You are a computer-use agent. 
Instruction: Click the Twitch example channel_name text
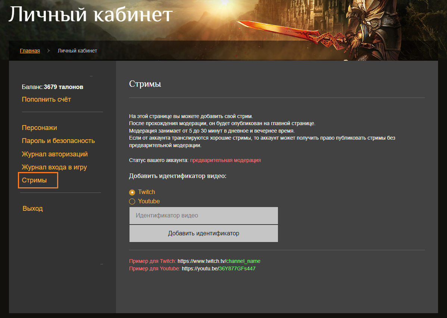pyautogui.click(x=243, y=261)
